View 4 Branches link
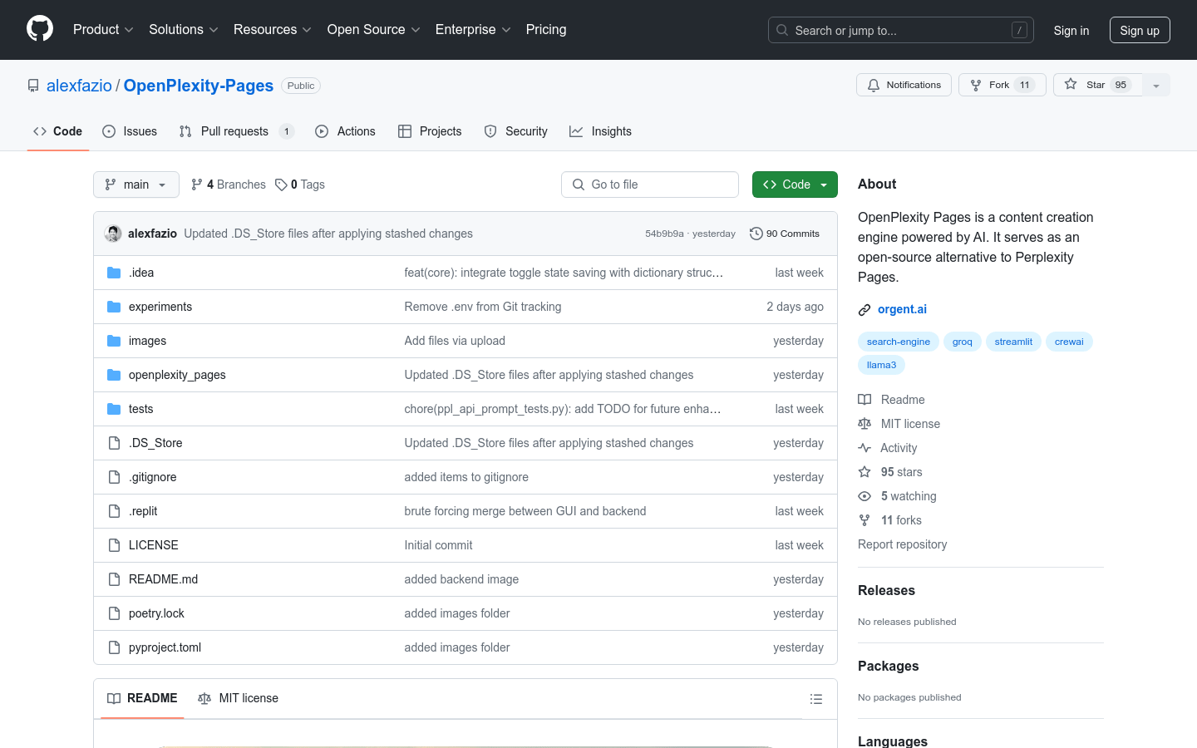The height and width of the screenshot is (748, 1197). point(229,185)
